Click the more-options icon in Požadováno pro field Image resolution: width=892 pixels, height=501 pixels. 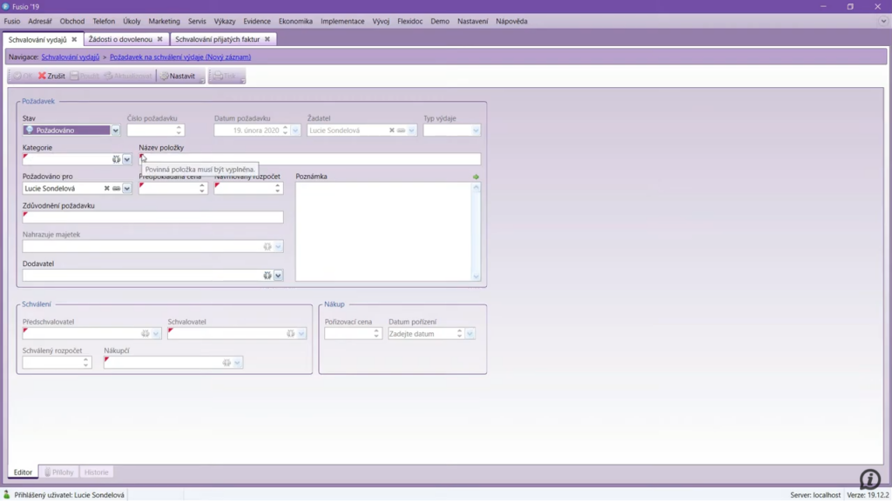coord(116,188)
